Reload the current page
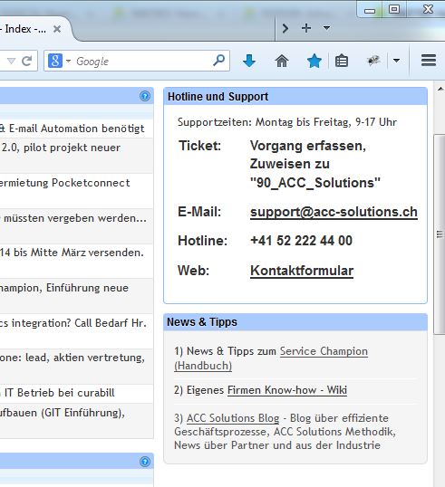This screenshot has height=487, width=445. click(27, 61)
